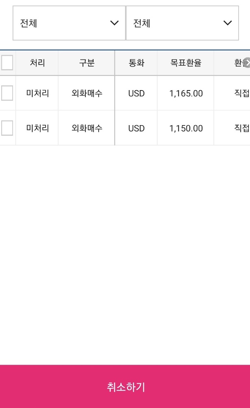Click the 구분 column header
Screen dimensions: 250x408
click(x=86, y=63)
